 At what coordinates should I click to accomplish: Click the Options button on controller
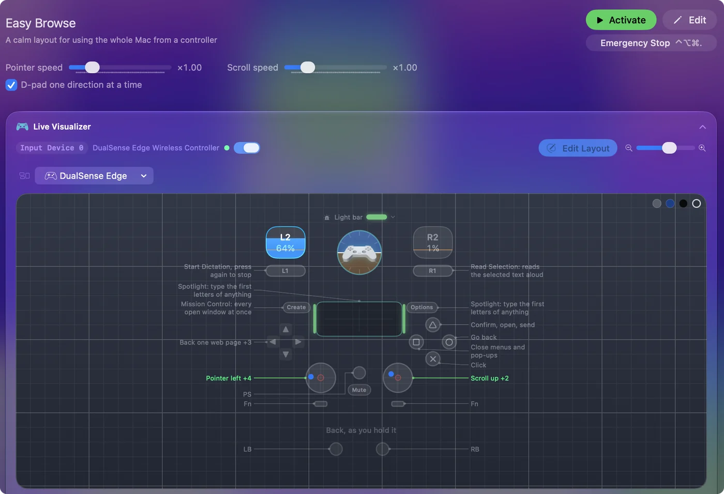click(422, 307)
